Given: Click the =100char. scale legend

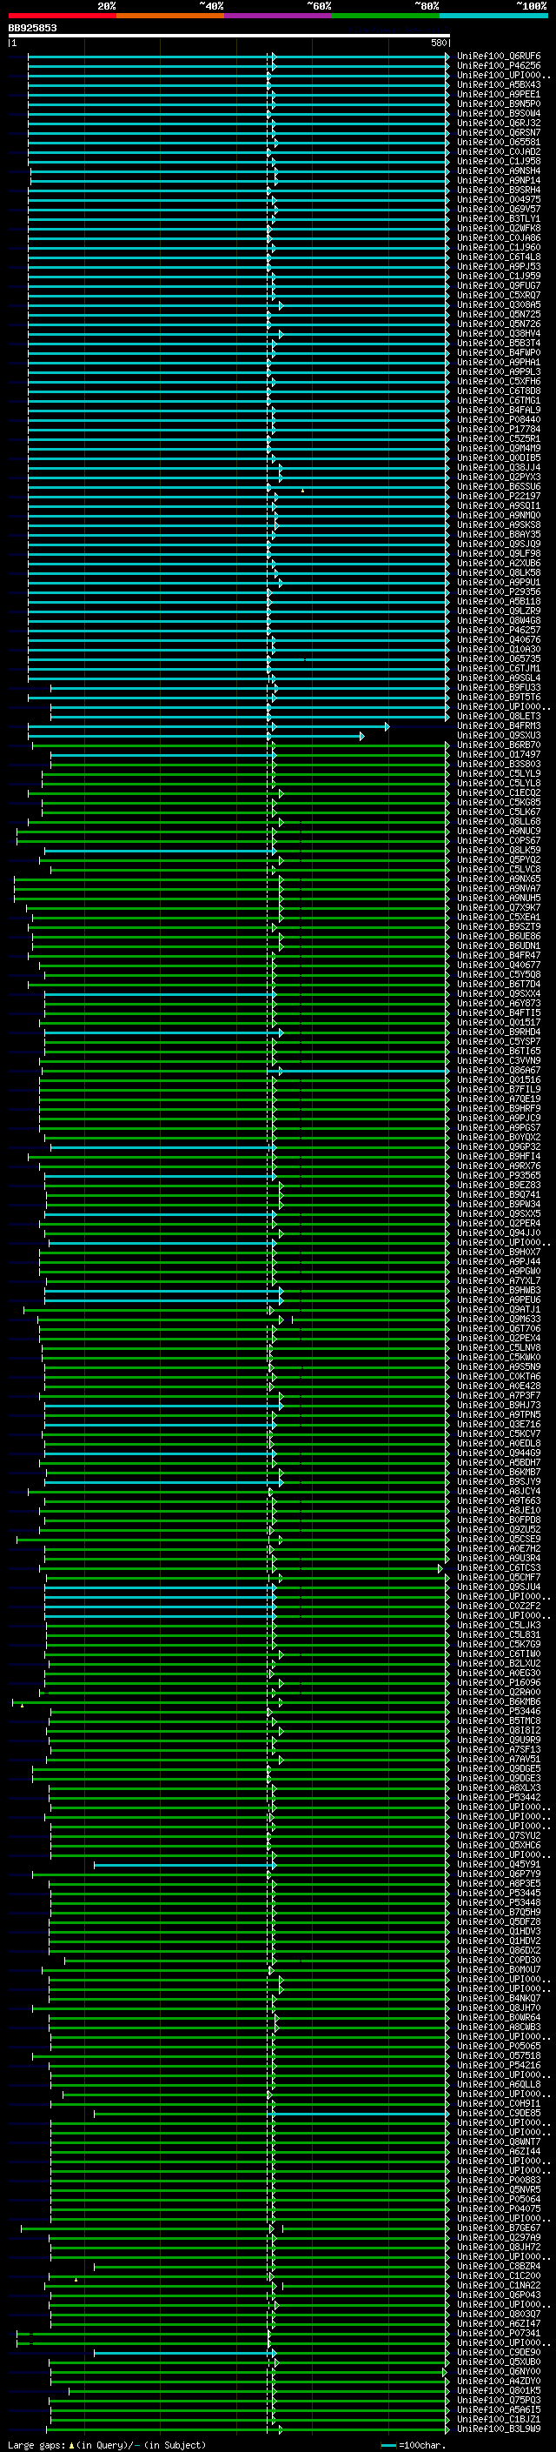Looking at the screenshot, I should click(x=412, y=2445).
